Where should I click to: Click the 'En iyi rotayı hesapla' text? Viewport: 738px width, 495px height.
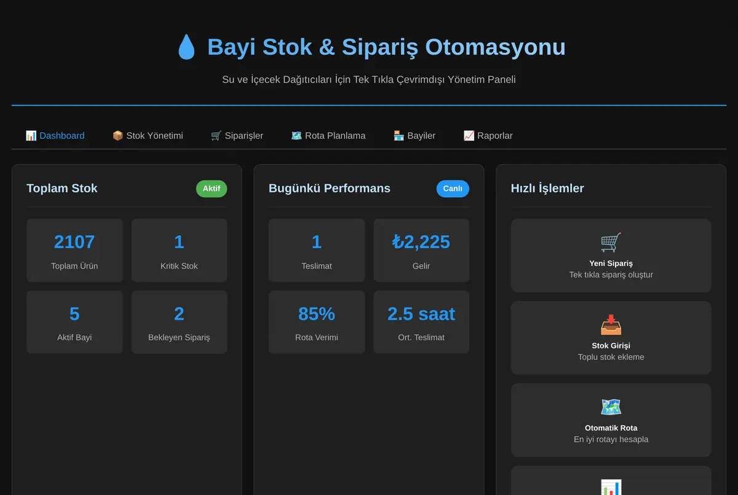point(611,440)
